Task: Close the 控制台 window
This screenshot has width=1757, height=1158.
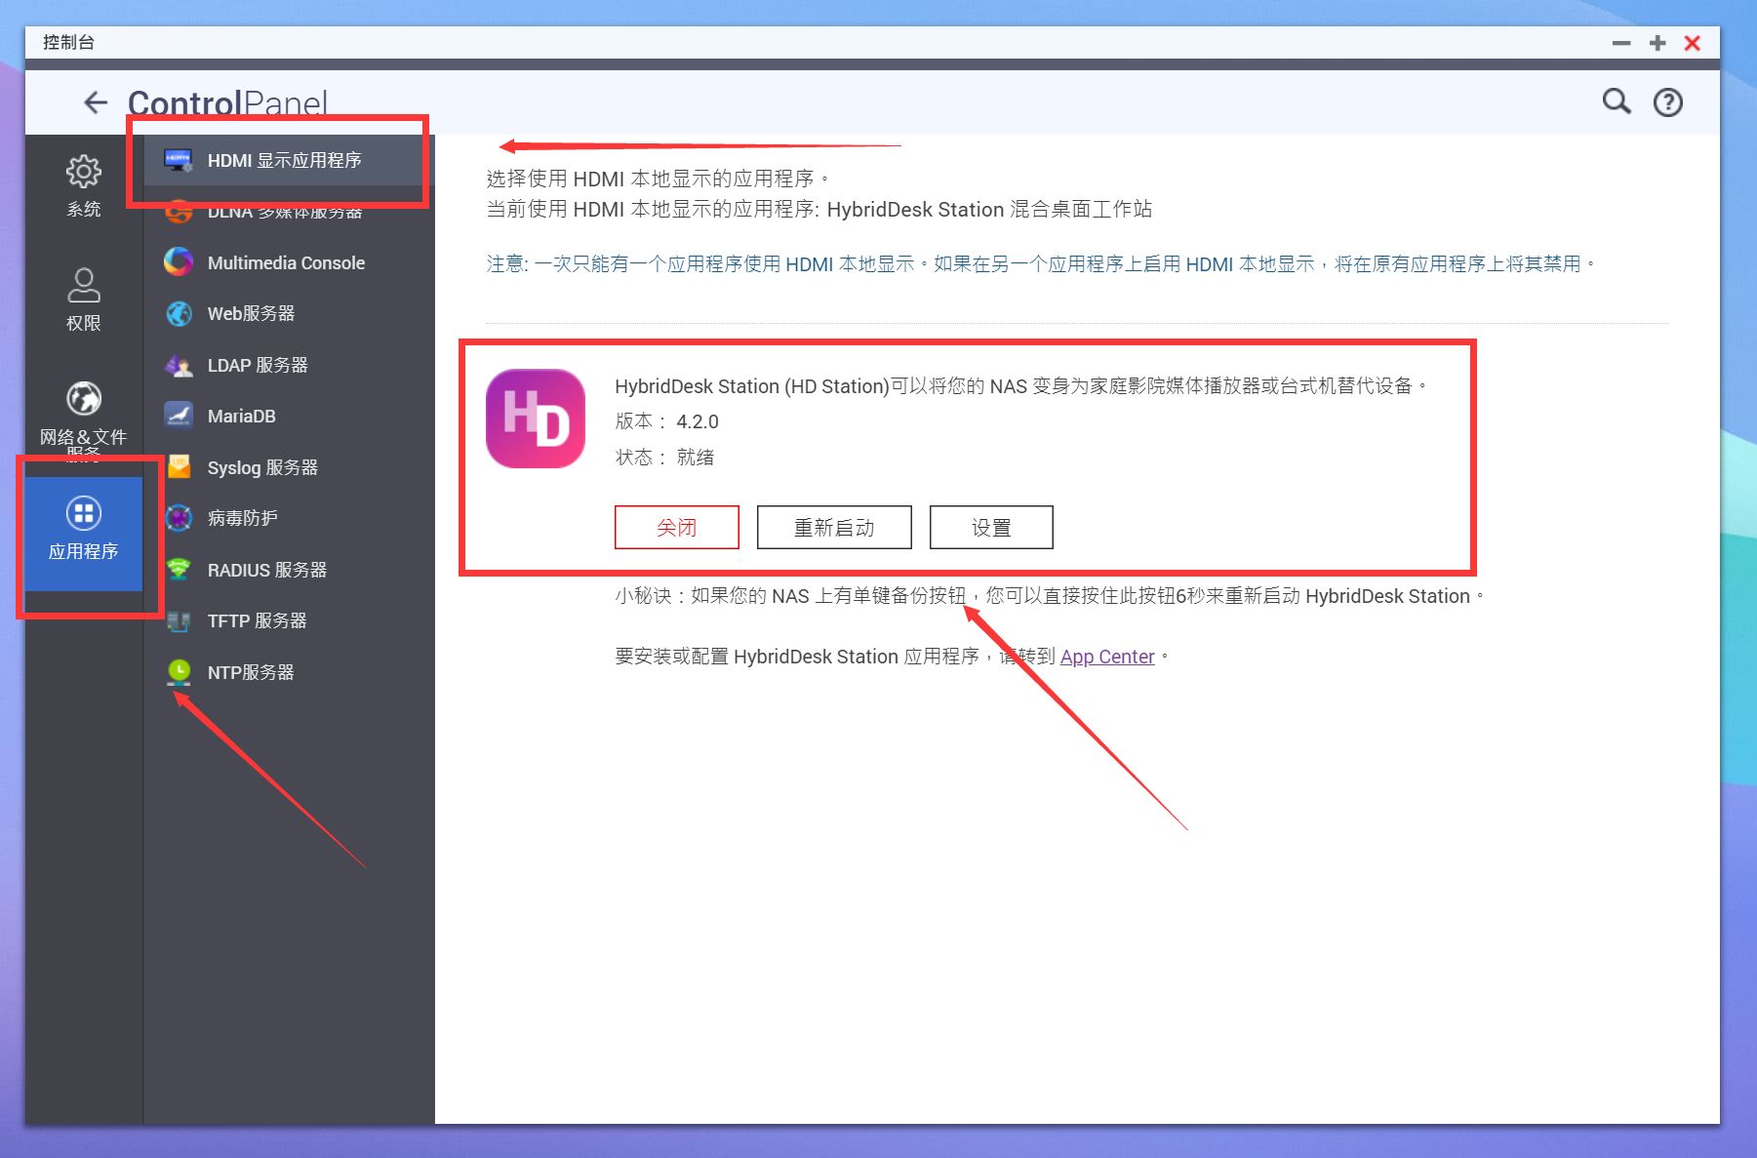Action: pyautogui.click(x=1693, y=43)
